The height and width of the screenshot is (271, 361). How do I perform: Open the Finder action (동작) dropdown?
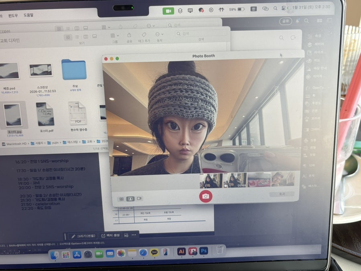pos(159,34)
